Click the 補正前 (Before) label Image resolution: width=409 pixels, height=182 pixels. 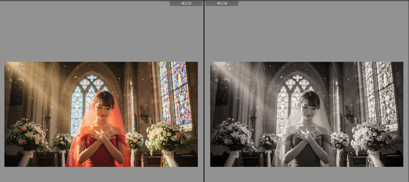[x=186, y=3]
